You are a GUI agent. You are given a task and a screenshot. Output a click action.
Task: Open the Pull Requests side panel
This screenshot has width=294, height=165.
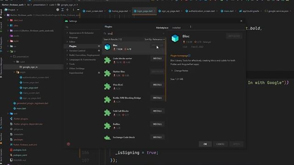[x=1, y=44]
